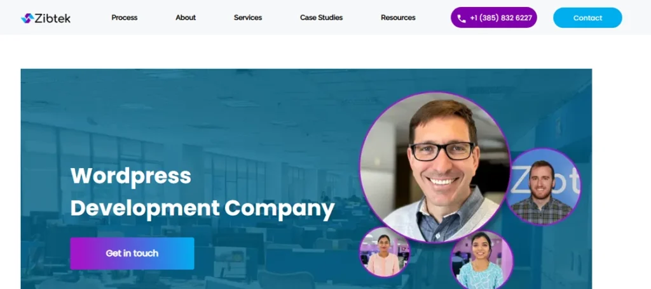
Task: Click the Get in touch gradient button
Action: pyautogui.click(x=132, y=254)
